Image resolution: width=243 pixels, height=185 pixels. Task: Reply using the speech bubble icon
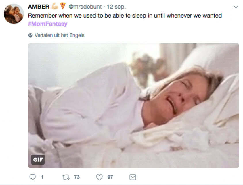click(x=32, y=177)
